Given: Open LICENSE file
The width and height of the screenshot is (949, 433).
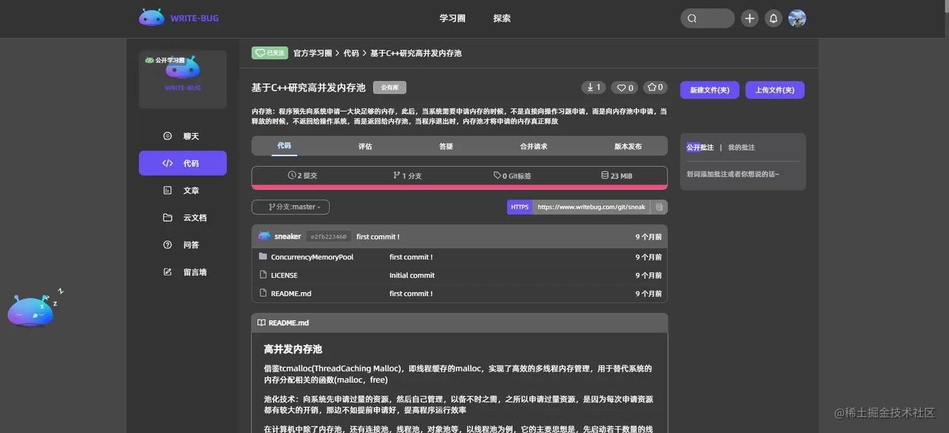Looking at the screenshot, I should 284,275.
